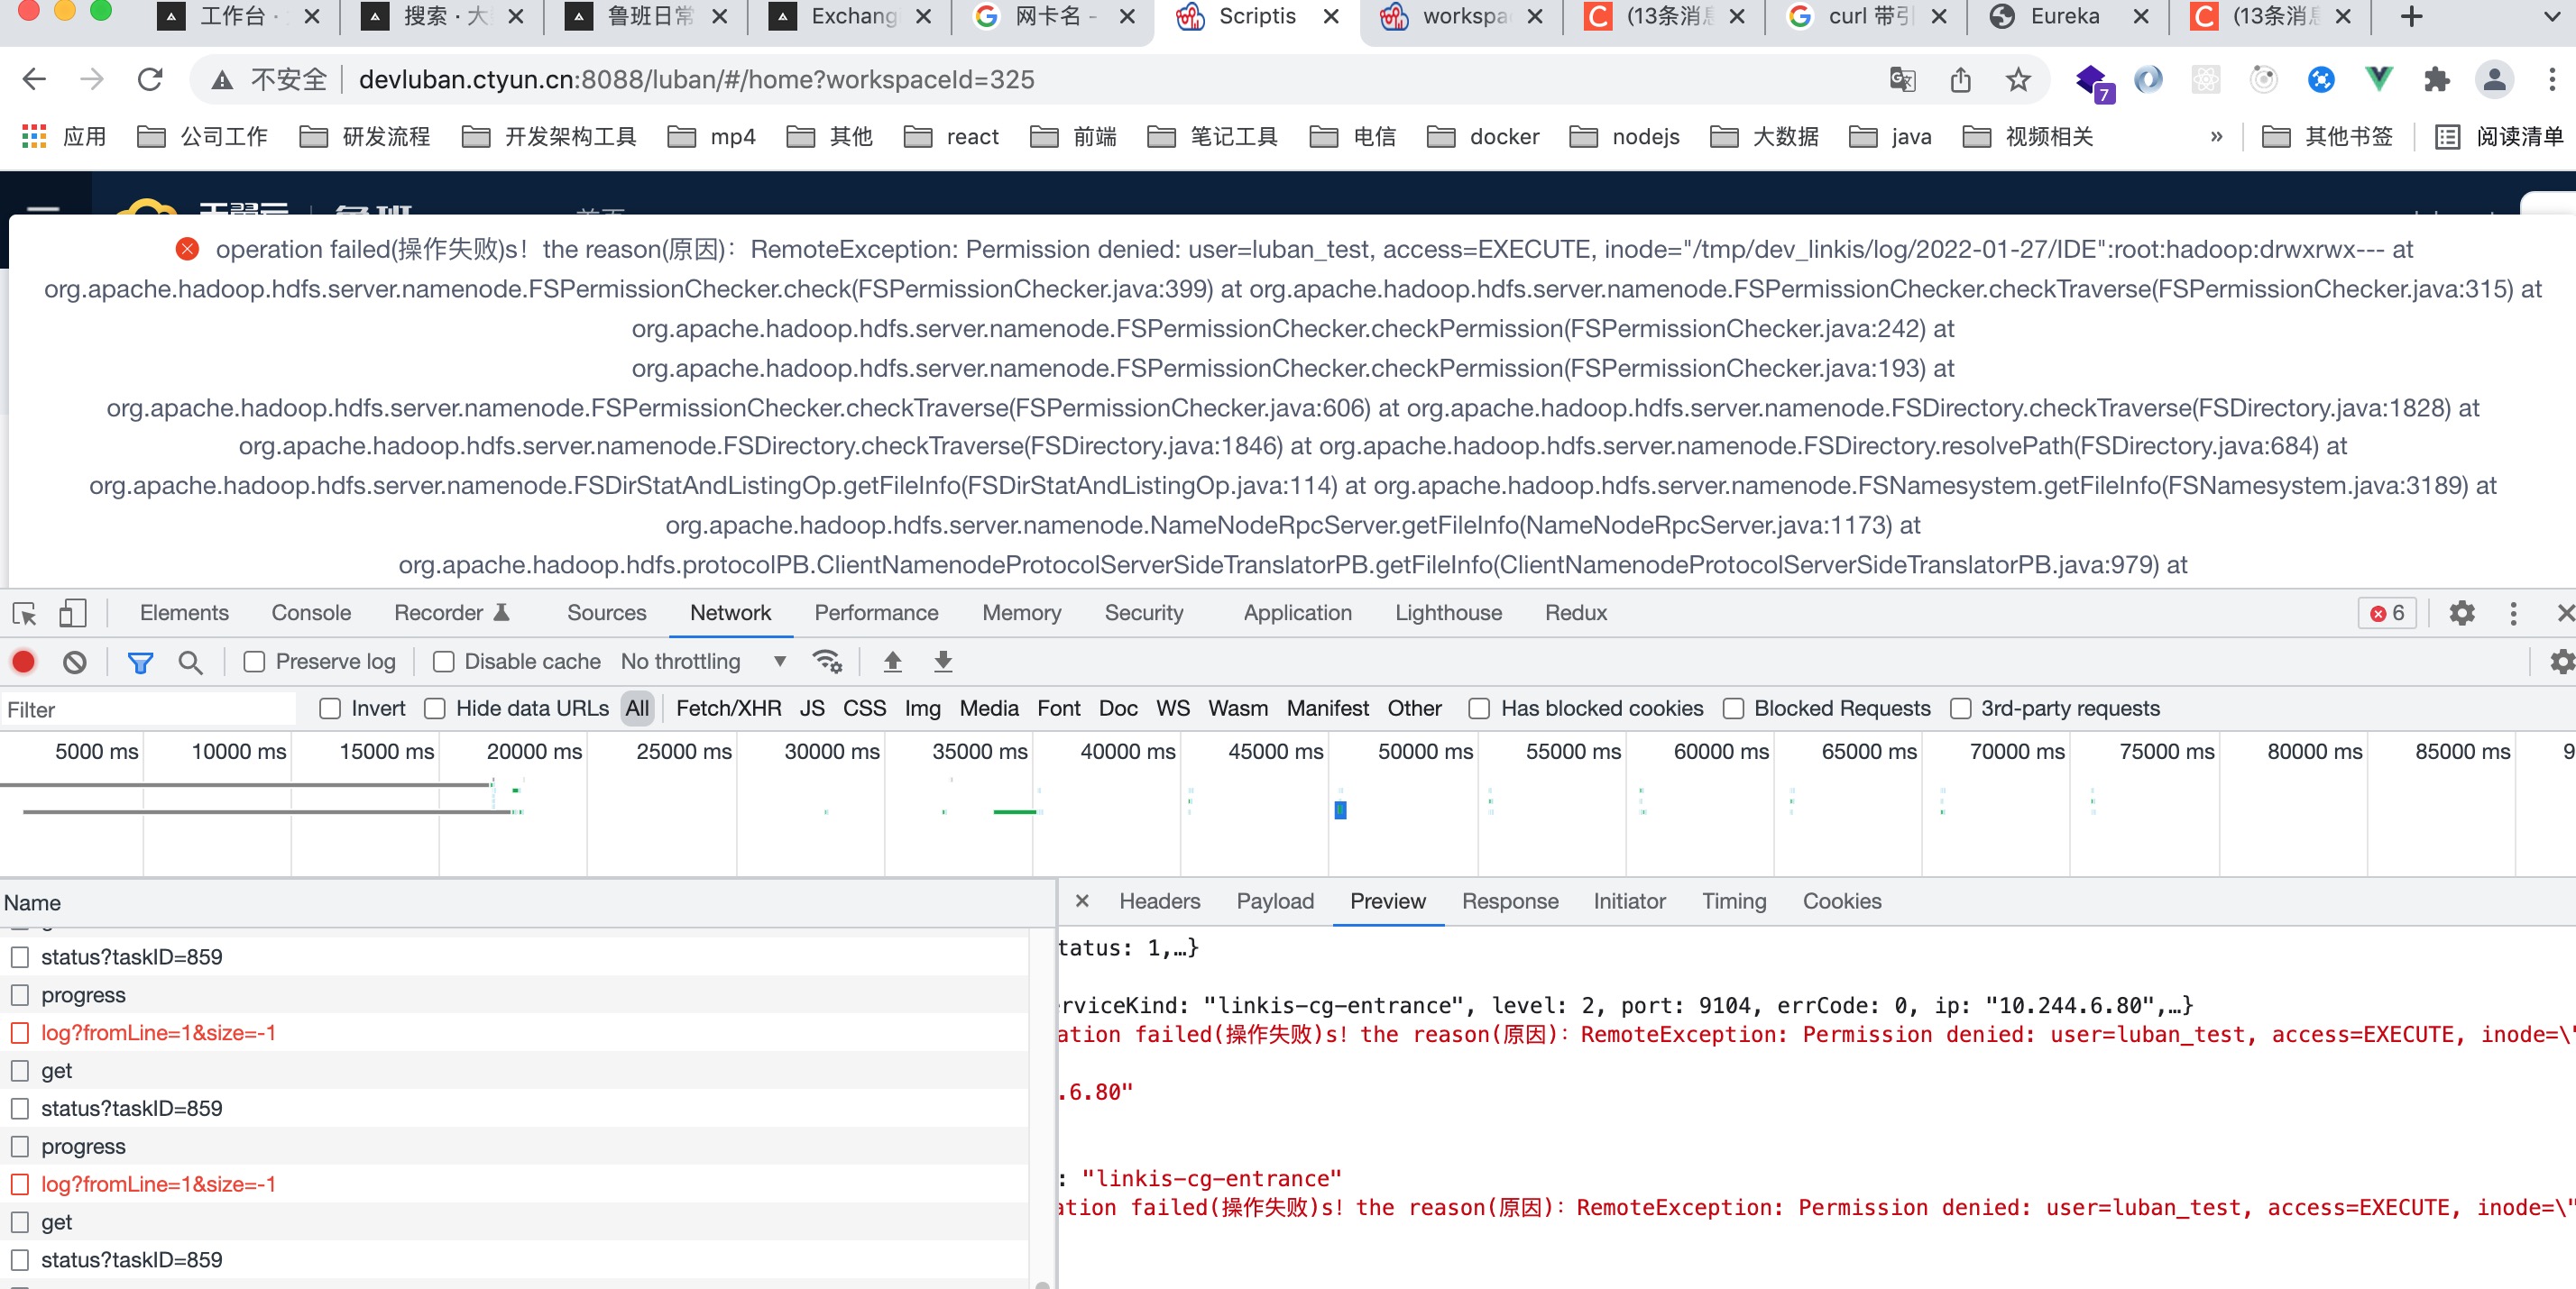
Task: Open the failed log?fromLine=1&size=-1 request
Action: point(158,1033)
